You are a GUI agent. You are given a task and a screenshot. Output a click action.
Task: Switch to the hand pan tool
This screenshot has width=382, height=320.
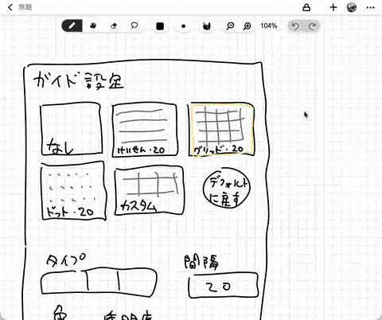[x=92, y=26]
